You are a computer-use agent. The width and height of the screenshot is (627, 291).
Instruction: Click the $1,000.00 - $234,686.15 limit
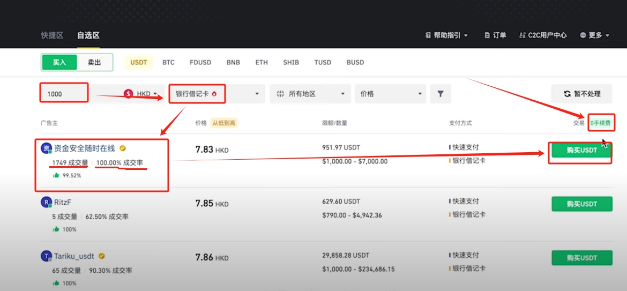359,269
